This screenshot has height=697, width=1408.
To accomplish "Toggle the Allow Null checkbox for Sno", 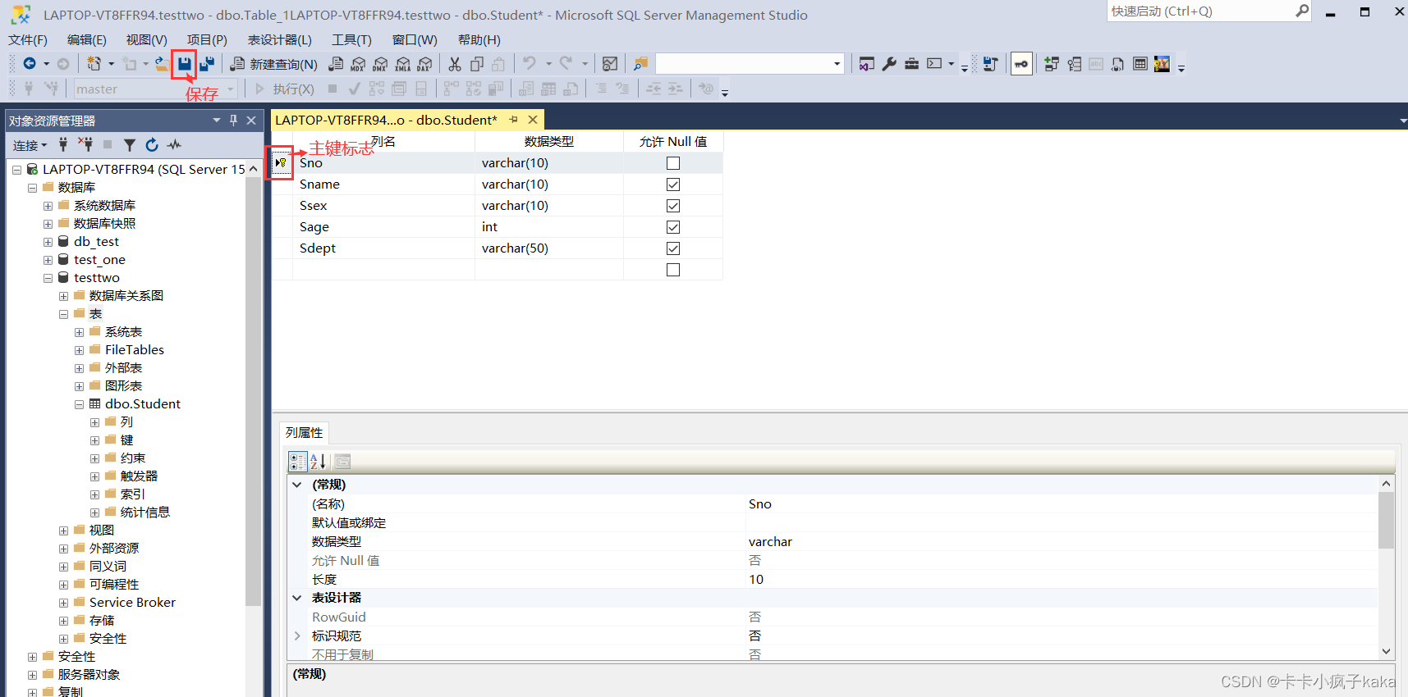I will click(x=673, y=163).
